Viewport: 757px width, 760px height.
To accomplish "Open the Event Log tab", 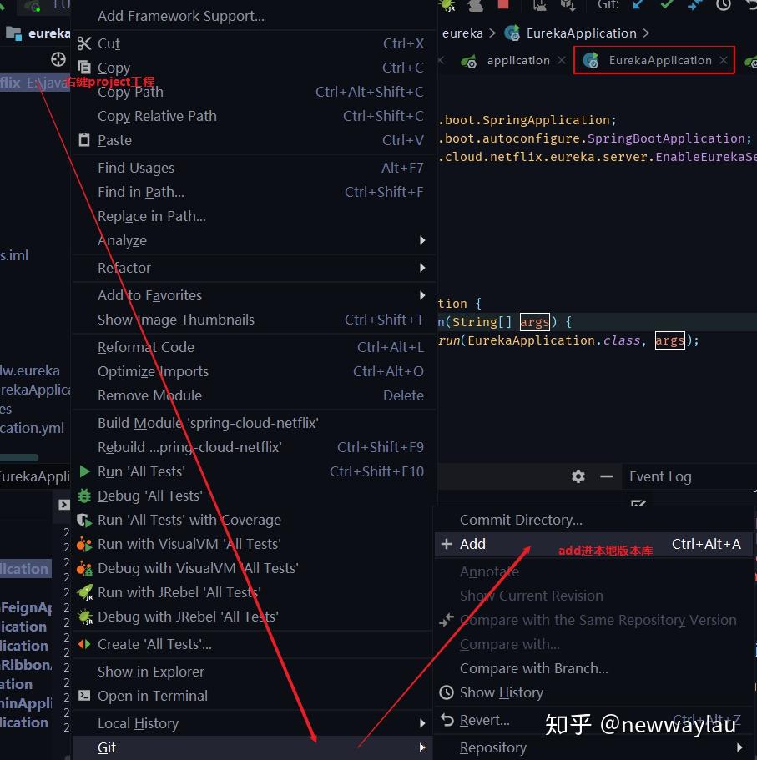I will 660,477.
